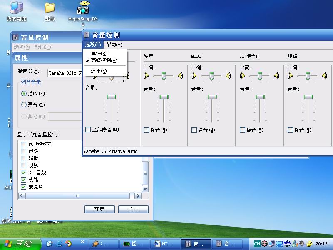Switch to 杨... taskbar button
The width and height of the screenshot is (333, 250).
click(134, 244)
